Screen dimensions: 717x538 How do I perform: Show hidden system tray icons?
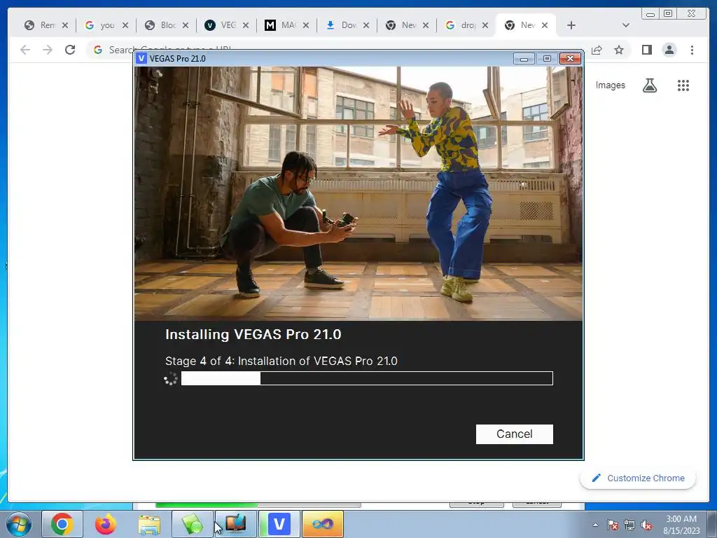tap(595, 525)
